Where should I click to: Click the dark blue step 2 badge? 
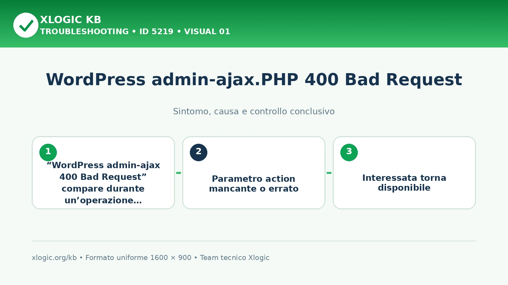point(198,152)
